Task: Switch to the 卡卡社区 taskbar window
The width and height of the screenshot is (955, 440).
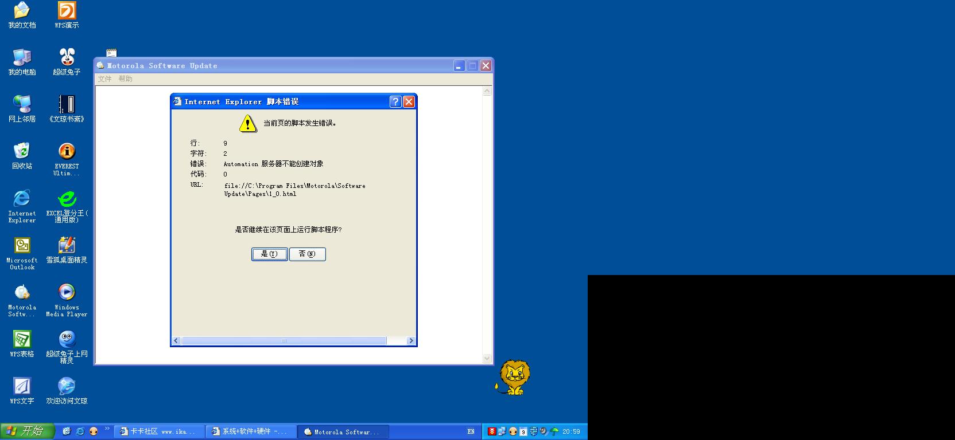Action: (x=159, y=431)
